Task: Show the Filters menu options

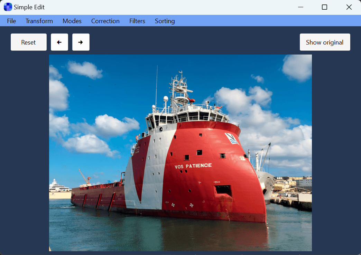Action: point(137,21)
